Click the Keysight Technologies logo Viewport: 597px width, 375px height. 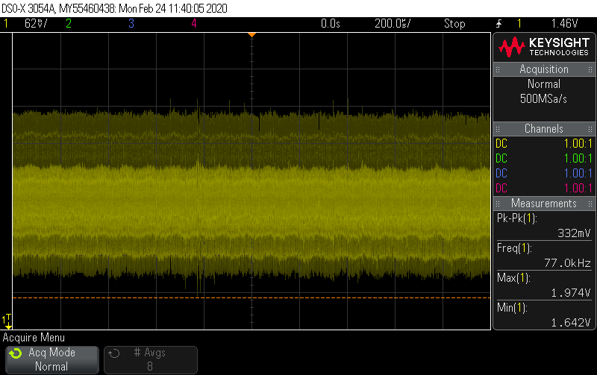click(x=544, y=47)
